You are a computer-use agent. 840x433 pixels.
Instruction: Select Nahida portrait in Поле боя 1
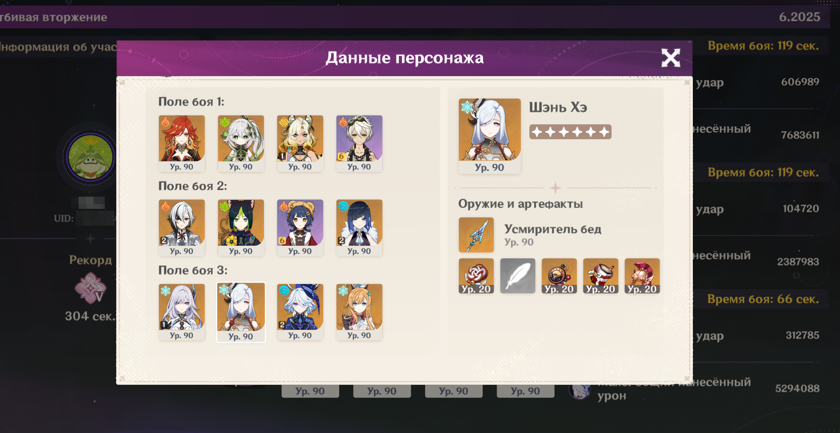(x=241, y=143)
